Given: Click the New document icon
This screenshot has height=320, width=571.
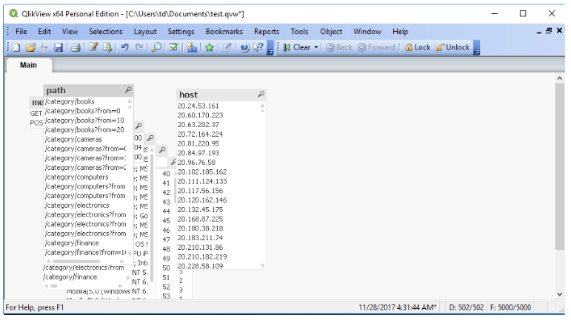Looking at the screenshot, I should pos(16,47).
